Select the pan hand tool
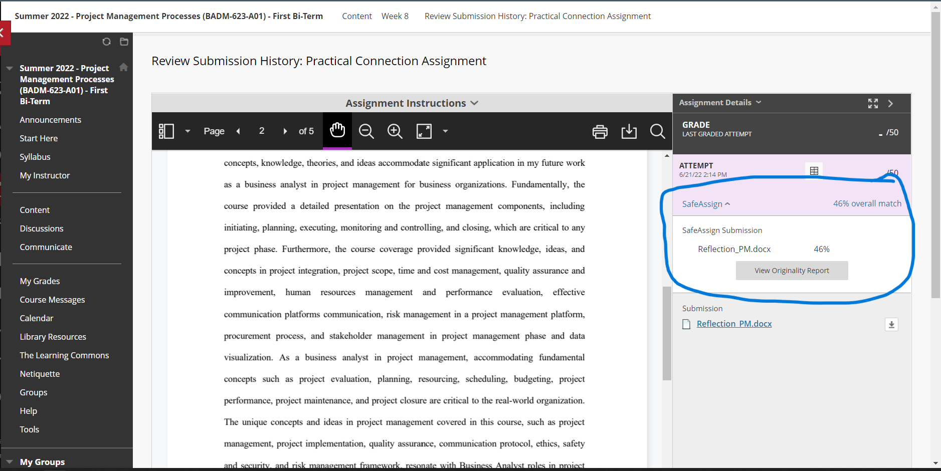 pos(337,130)
